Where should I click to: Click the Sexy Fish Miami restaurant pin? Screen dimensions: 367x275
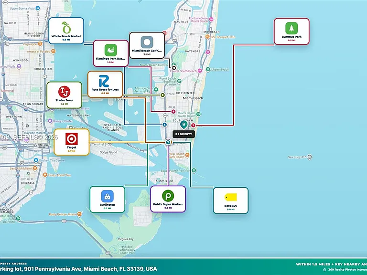[35, 168]
